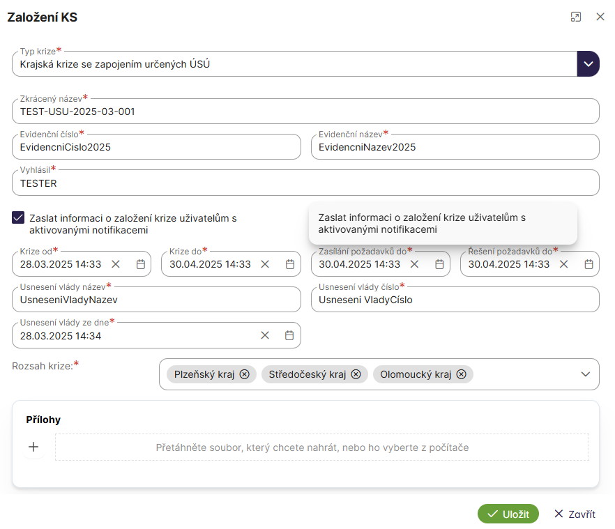615x529 pixels.
Task: Expand dialog to full window icon
Action: coord(575,17)
